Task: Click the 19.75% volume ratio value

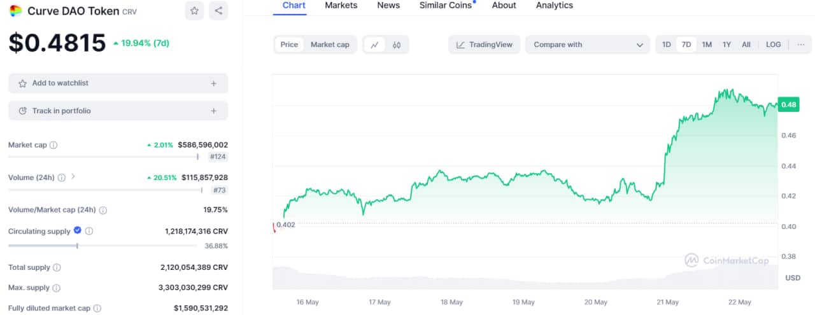Action: 215,210
